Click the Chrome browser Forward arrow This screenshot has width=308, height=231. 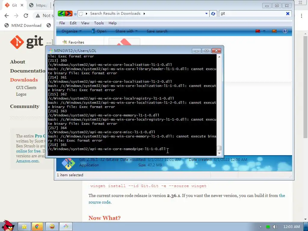pyautogui.click(x=16, y=16)
